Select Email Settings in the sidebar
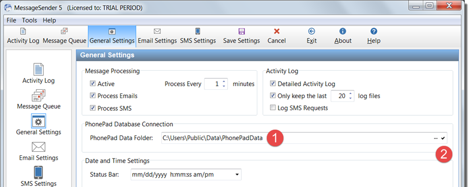Image resolution: width=471 pixels, height=187 pixels. pyautogui.click(x=38, y=151)
